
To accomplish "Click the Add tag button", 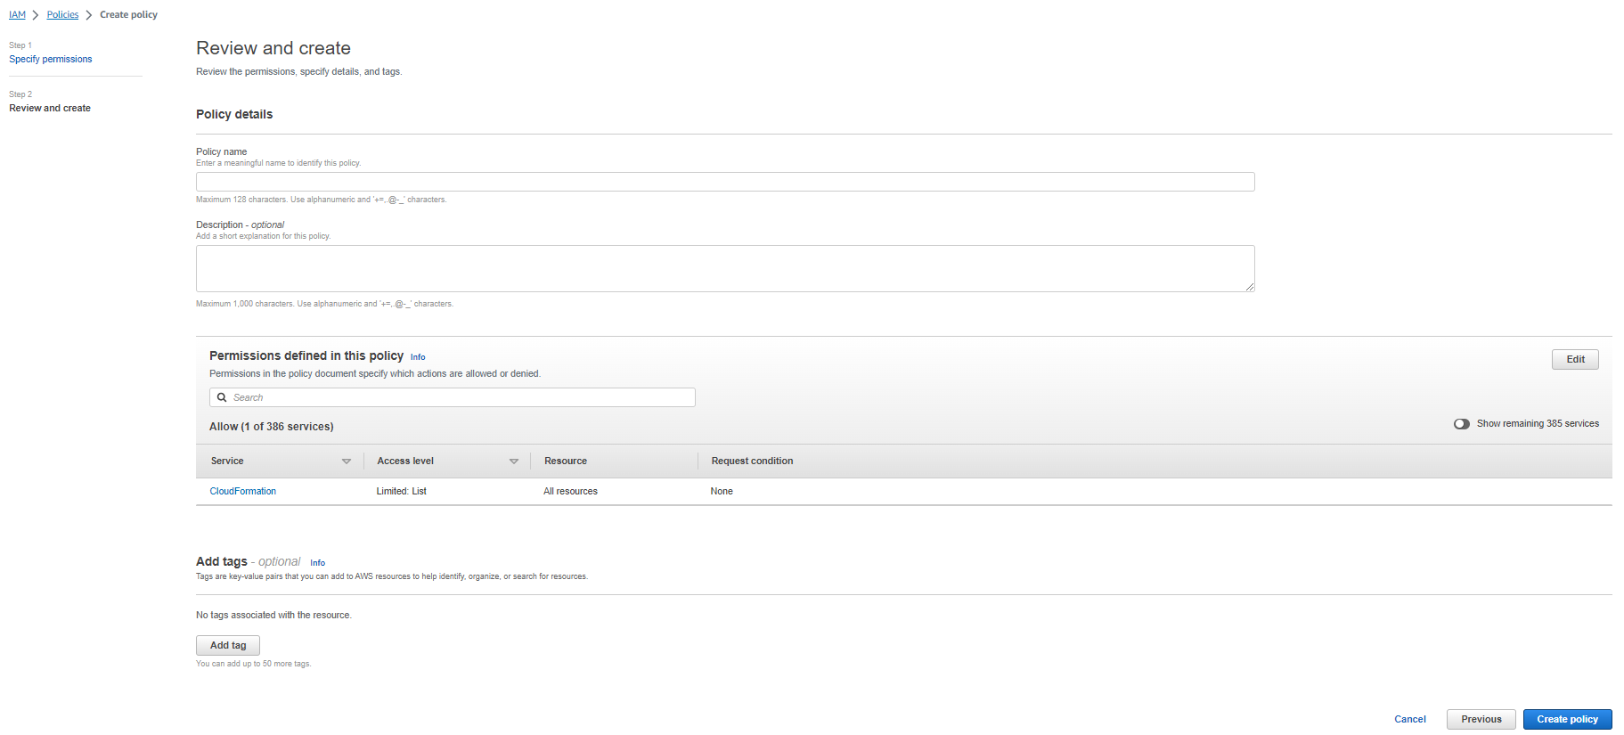I will pos(228,645).
